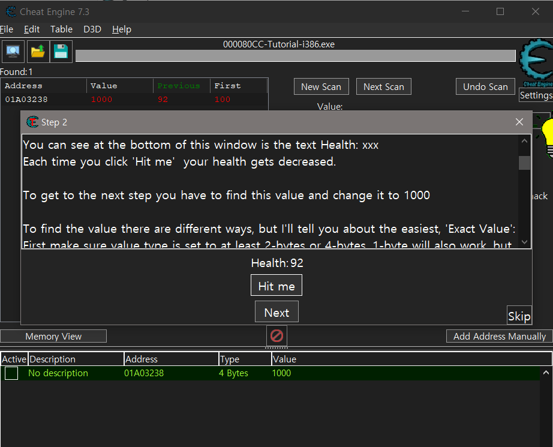Screen dimensions: 553x447
Task: Click the Found: 1 label
Action: click(x=16, y=72)
